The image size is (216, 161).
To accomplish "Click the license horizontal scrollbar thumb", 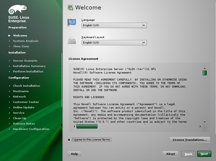I will click(x=87, y=126).
